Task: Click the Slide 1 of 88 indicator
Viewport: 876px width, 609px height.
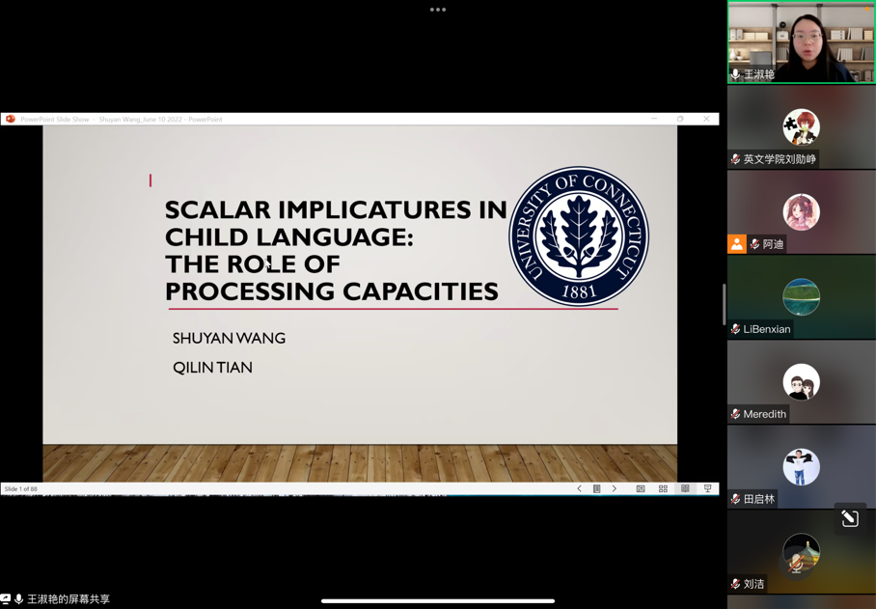Action: click(x=21, y=489)
